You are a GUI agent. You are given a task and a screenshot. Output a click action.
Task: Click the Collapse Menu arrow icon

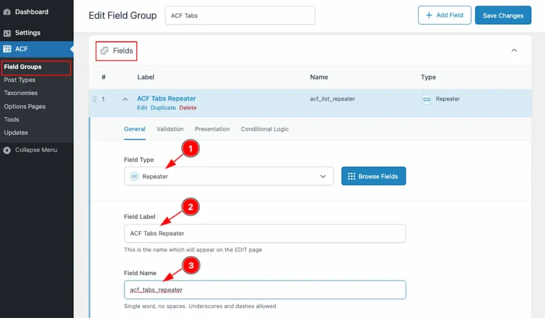[x=7, y=150]
